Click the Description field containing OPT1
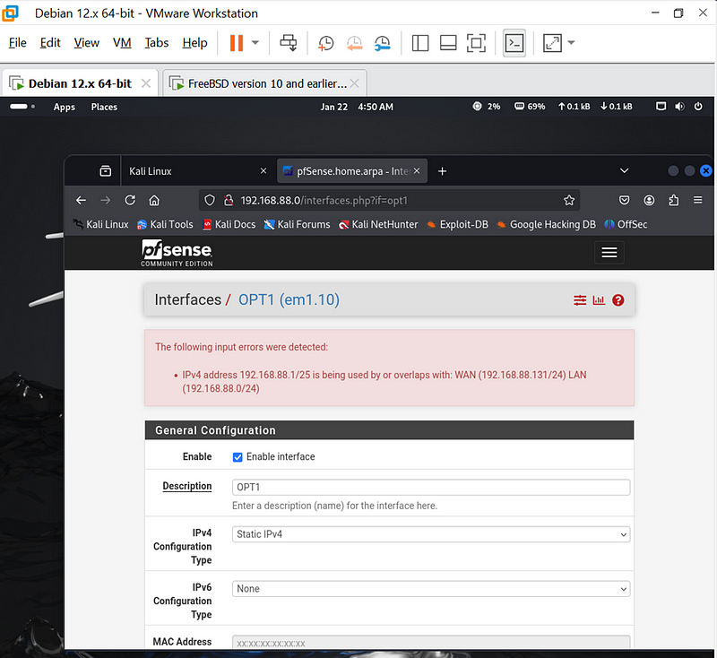The height and width of the screenshot is (658, 717). [431, 488]
